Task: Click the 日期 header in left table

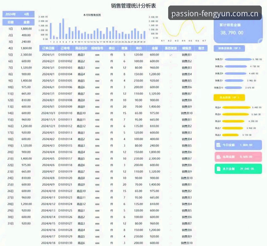Action: click(10, 22)
